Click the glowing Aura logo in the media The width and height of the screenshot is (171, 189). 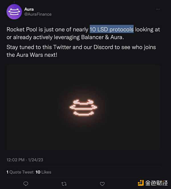click(82, 108)
